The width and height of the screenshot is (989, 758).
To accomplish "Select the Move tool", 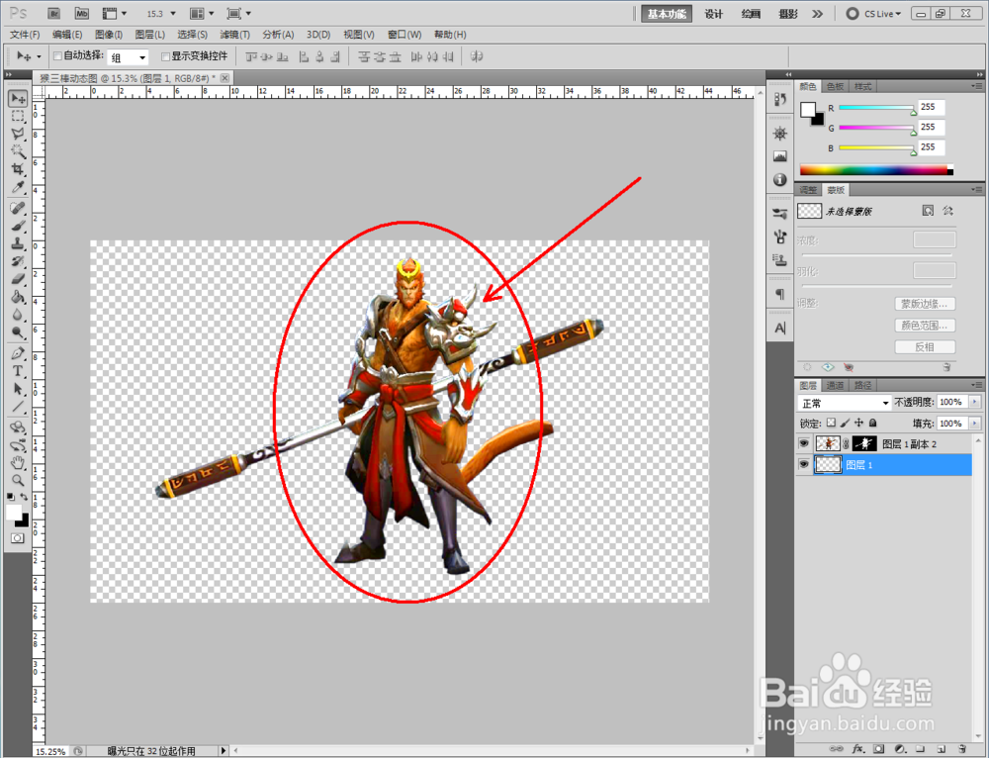I will [18, 98].
